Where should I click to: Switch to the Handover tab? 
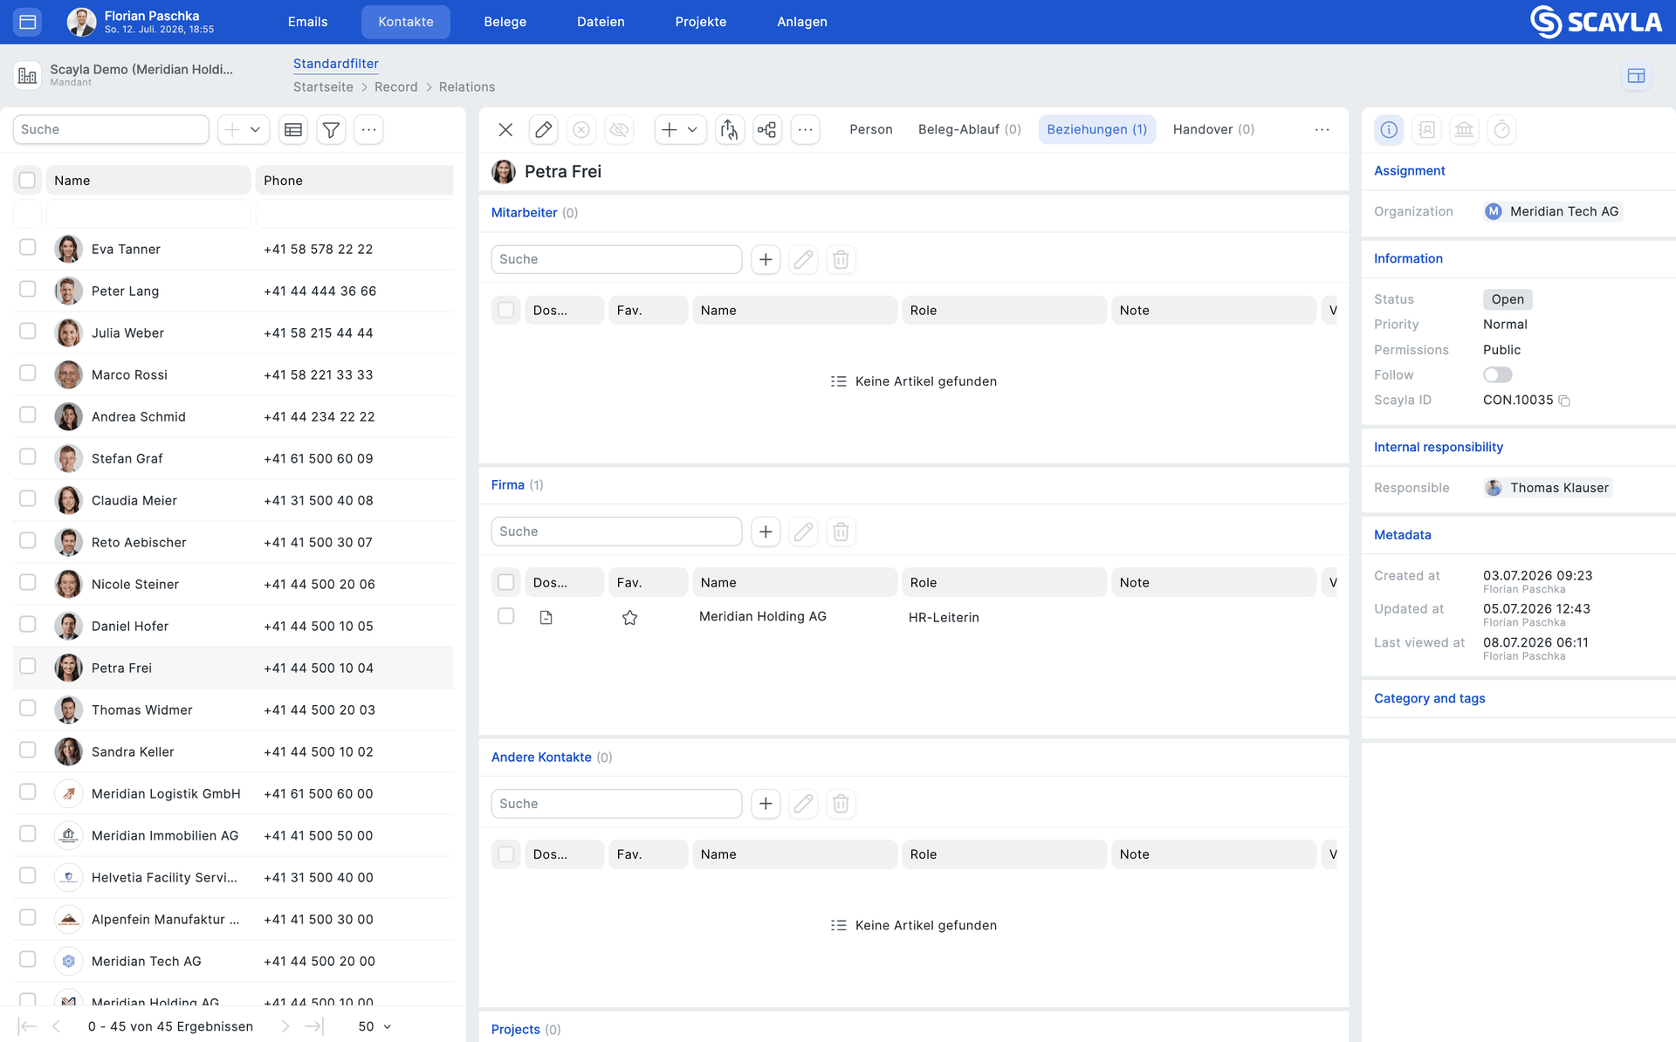pos(1213,130)
